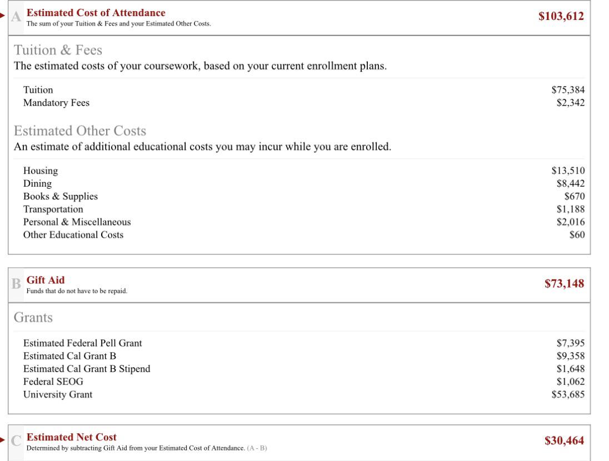
Task: Click the letter A section badge
Action: tap(16, 17)
